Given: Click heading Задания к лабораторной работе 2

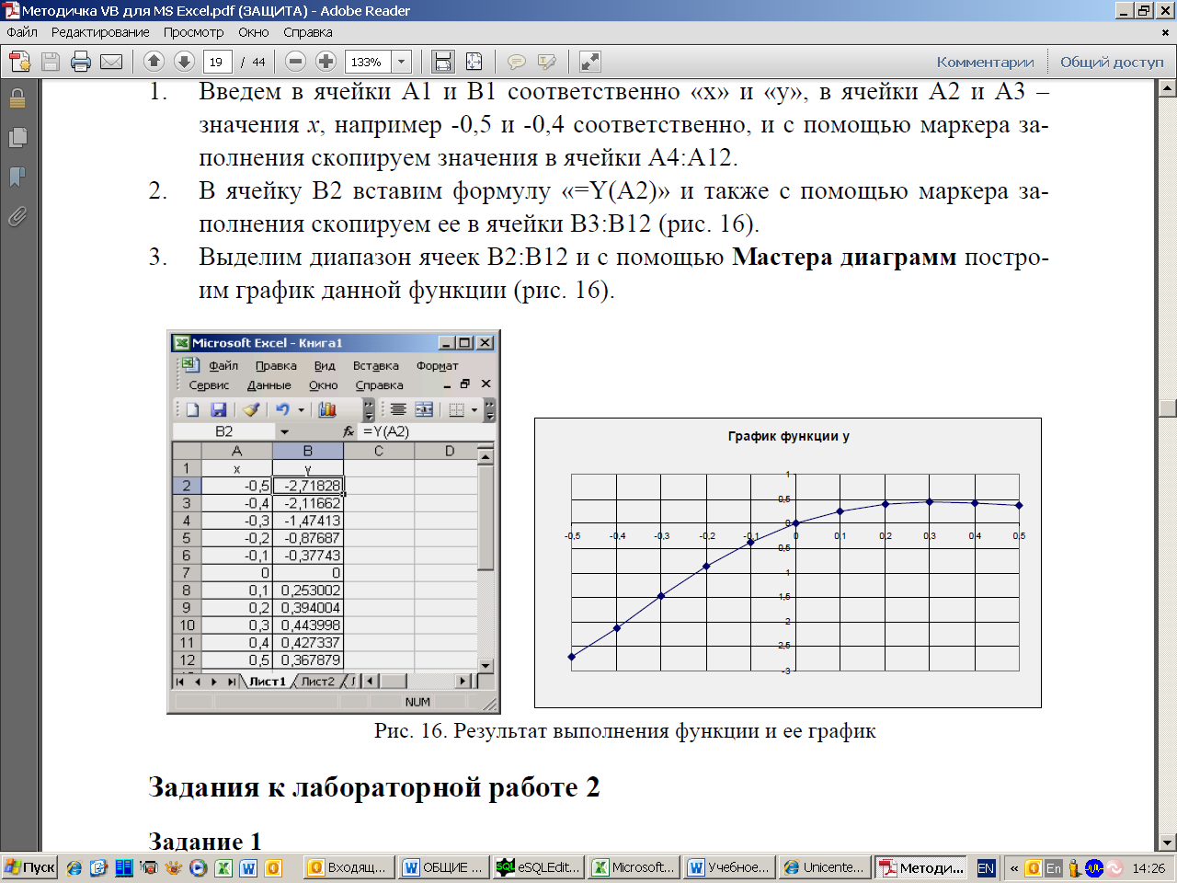Looking at the screenshot, I should 373,787.
